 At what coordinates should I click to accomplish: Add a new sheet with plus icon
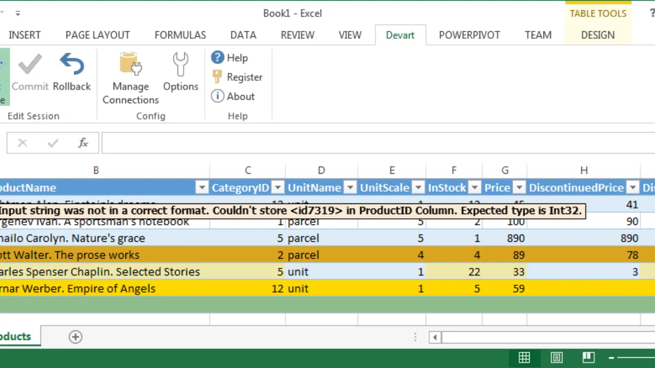(75, 336)
